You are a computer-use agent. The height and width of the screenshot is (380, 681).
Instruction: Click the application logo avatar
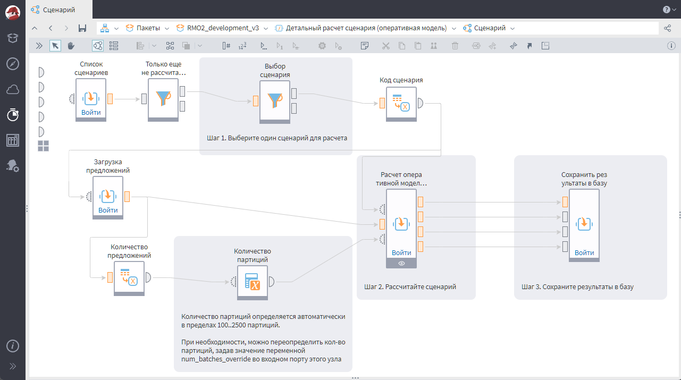pos(13,12)
